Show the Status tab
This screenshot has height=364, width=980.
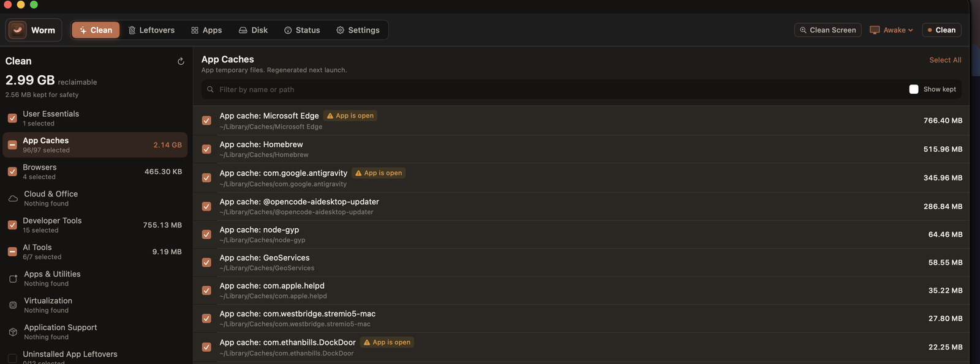(302, 30)
